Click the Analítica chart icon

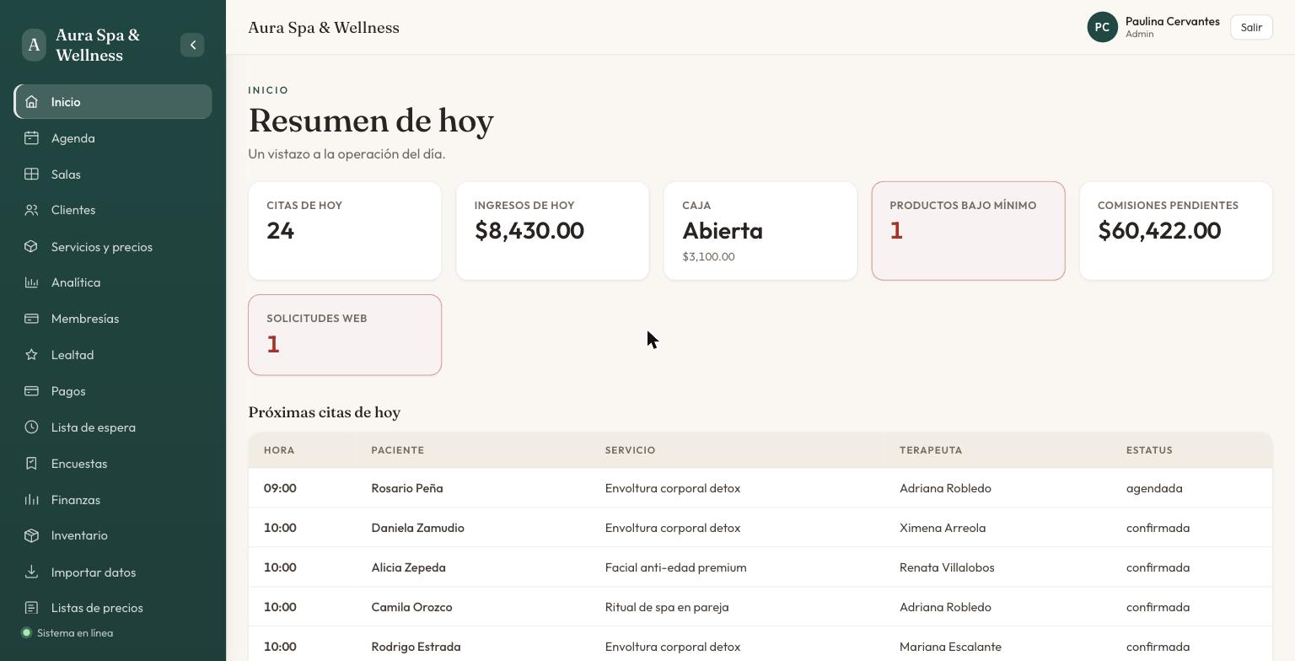click(31, 282)
